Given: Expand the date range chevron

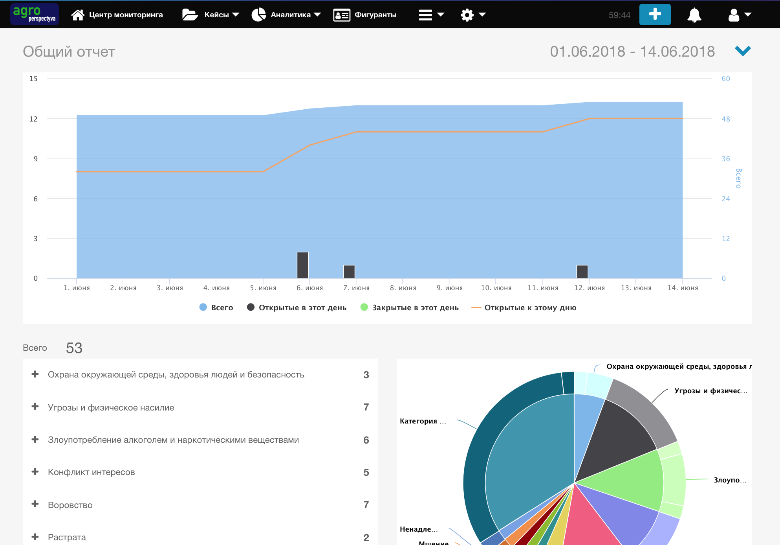Looking at the screenshot, I should (x=743, y=51).
